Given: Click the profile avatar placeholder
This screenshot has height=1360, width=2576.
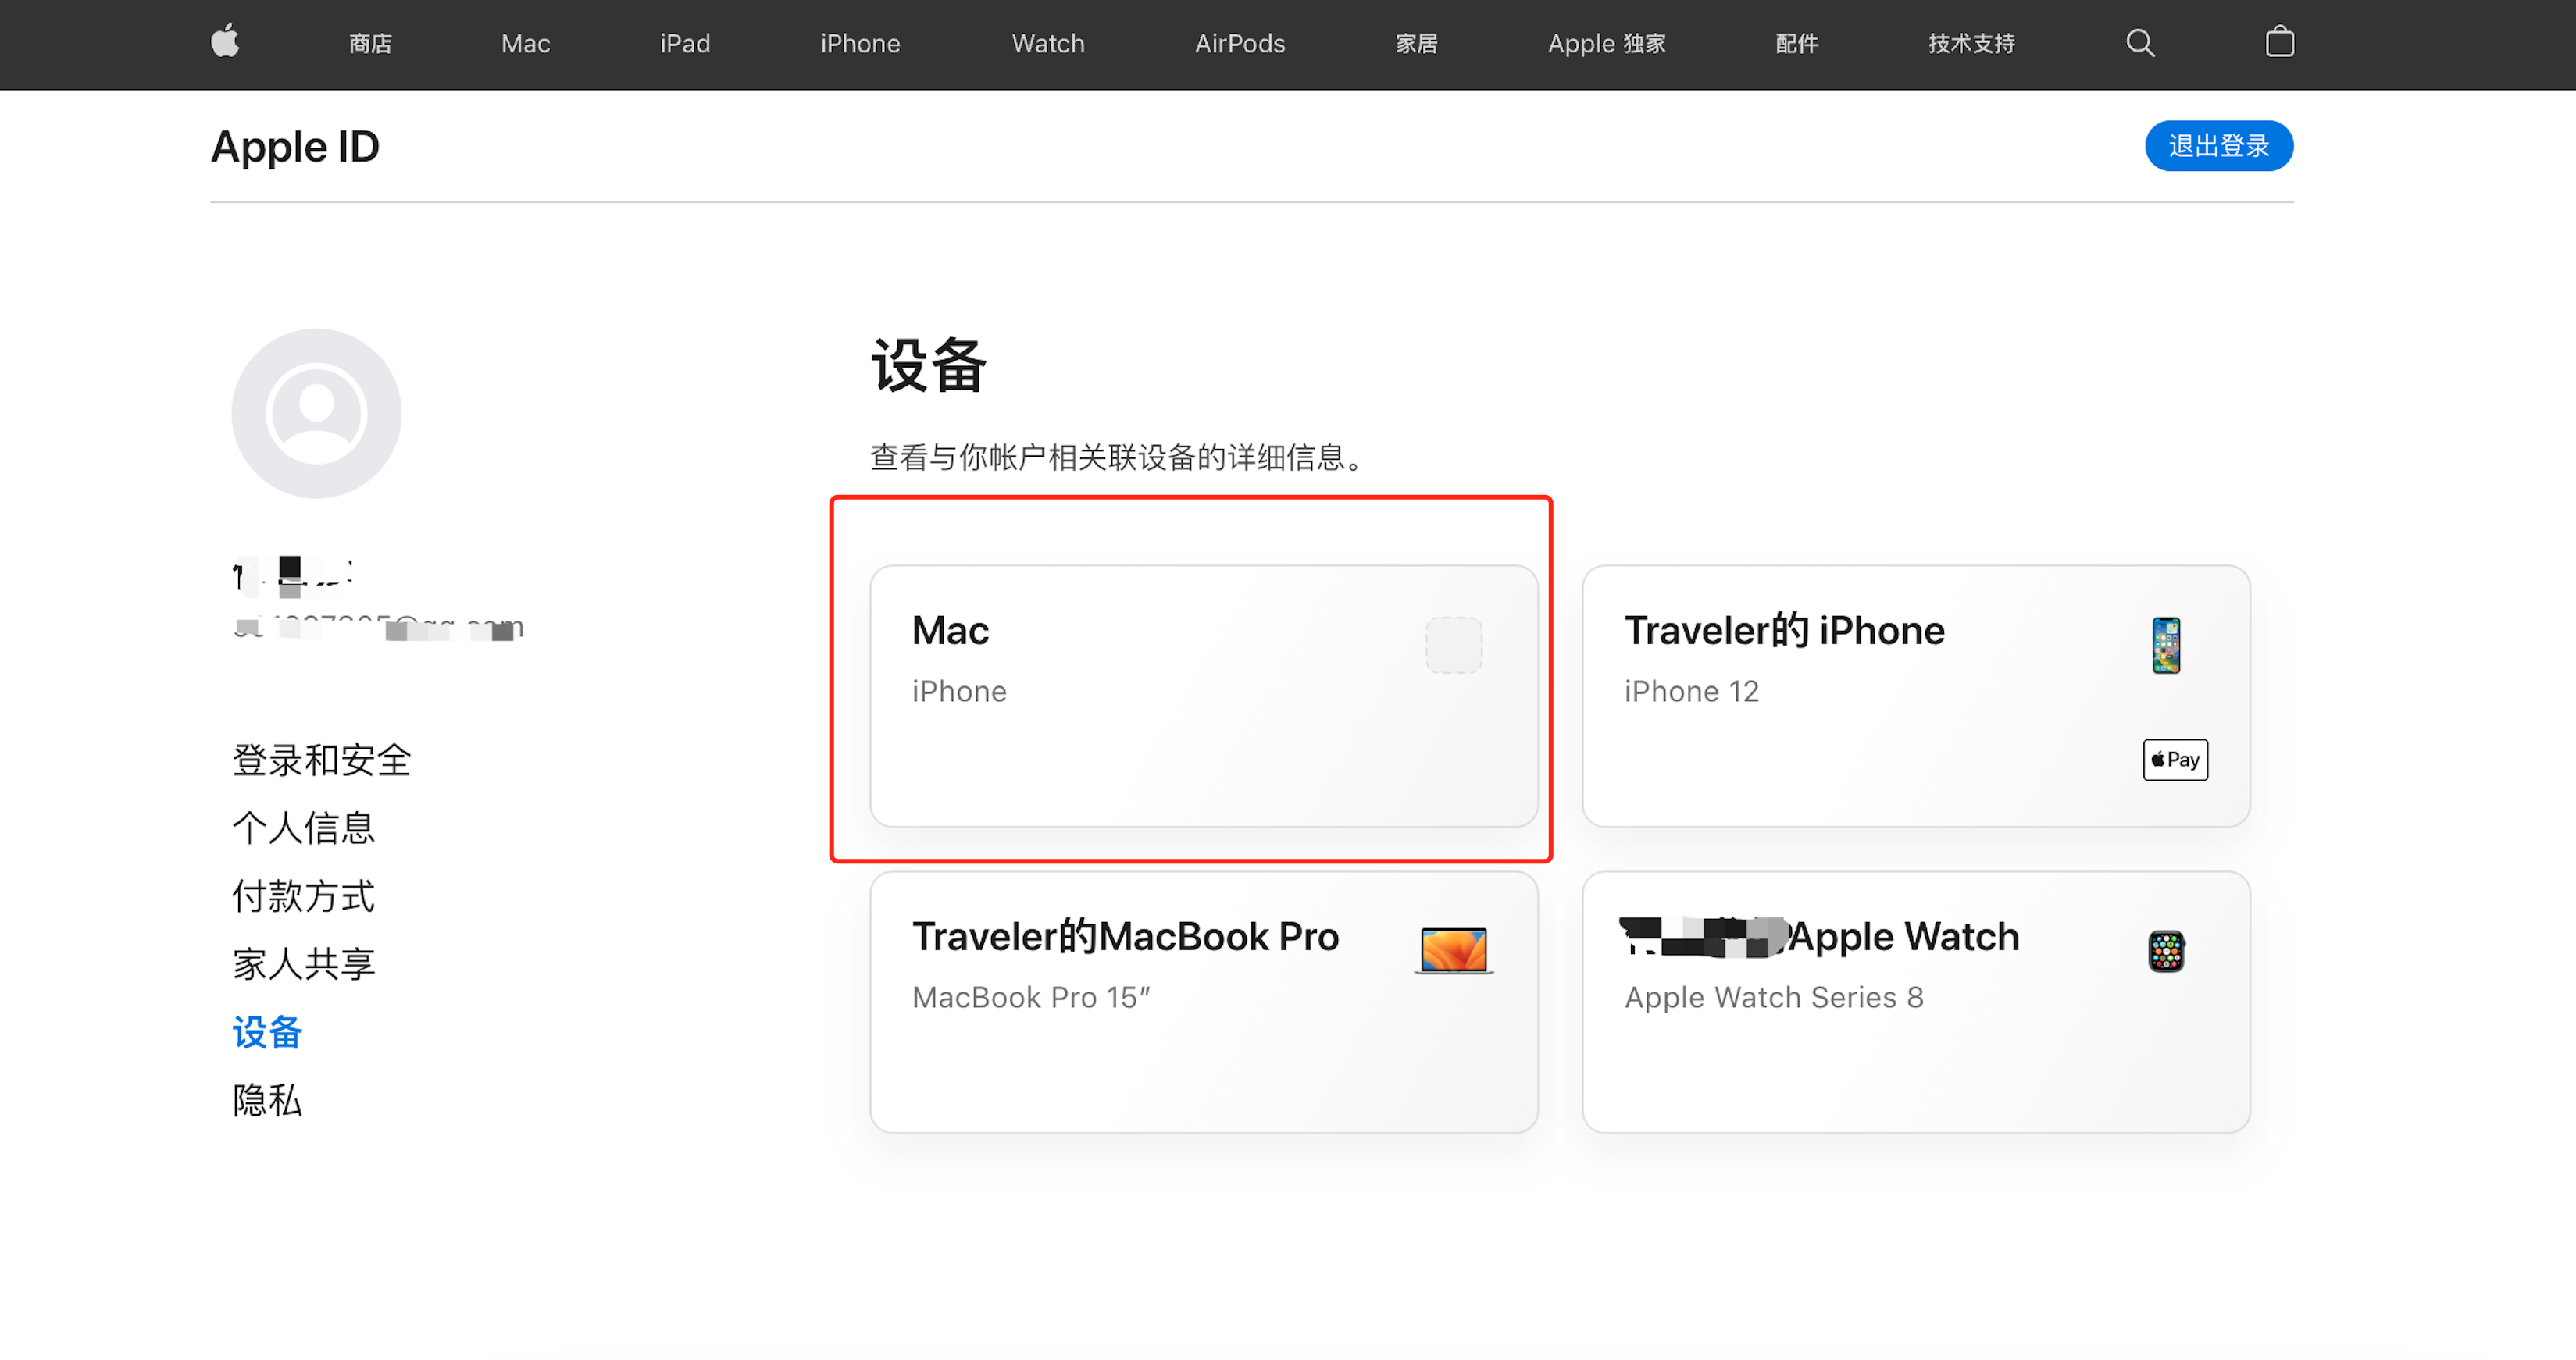Looking at the screenshot, I should [x=316, y=414].
